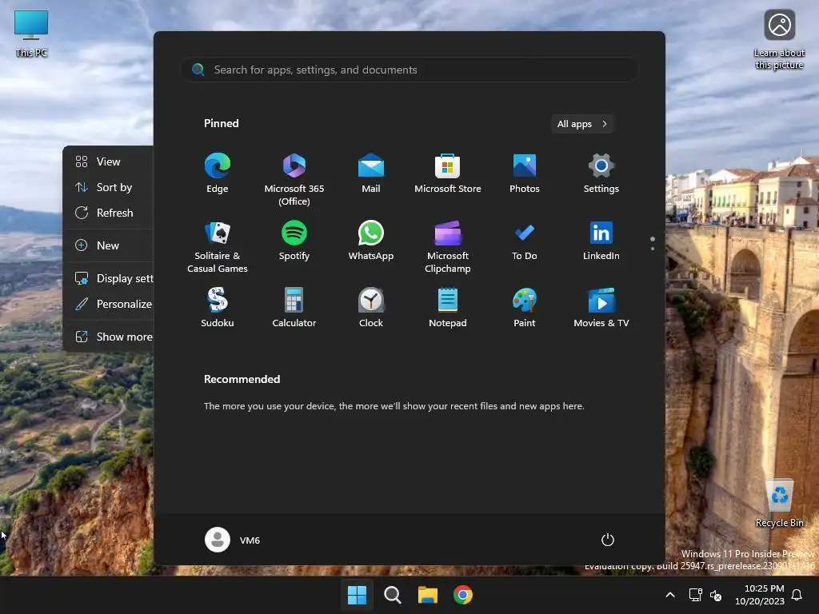The height and width of the screenshot is (614, 819).
Task: Open Display settings from context menu
Action: pos(108,278)
